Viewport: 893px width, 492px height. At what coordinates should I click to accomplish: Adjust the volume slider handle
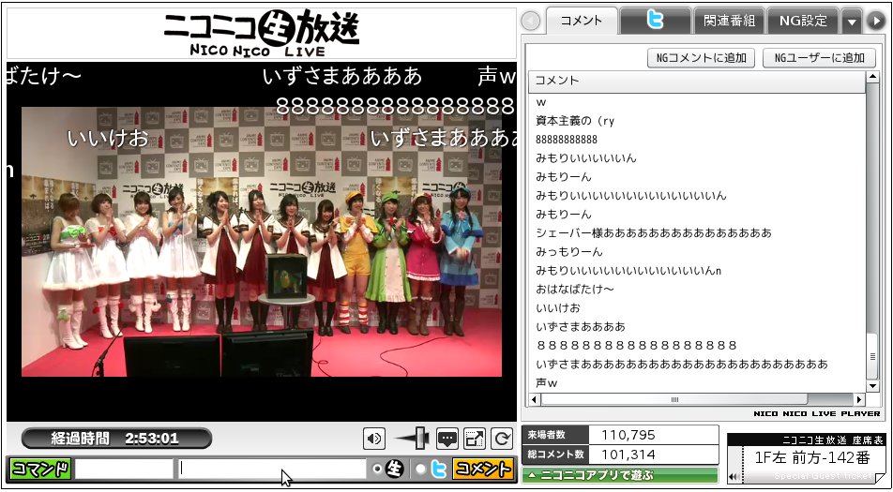tap(422, 438)
